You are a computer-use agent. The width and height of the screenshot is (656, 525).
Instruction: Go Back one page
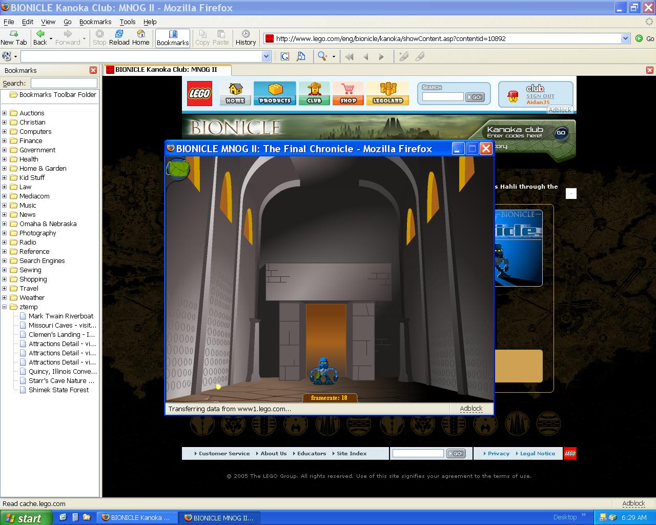coord(40,37)
